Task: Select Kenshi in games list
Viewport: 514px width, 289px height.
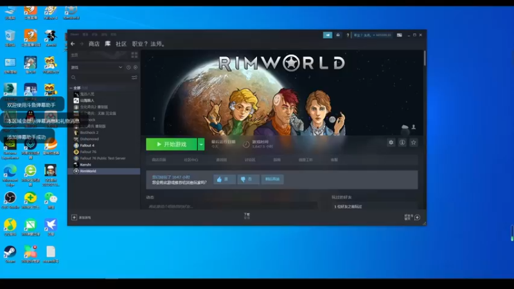Action: [85, 165]
